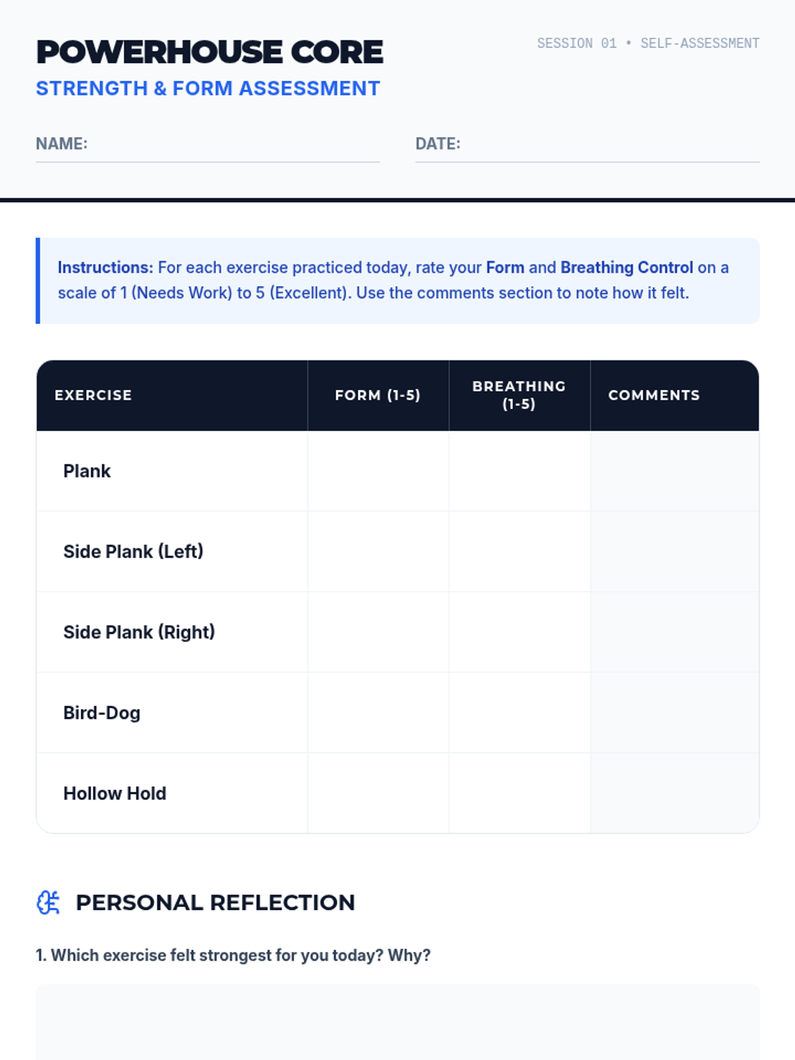This screenshot has height=1060, width=795.
Task: Click the Powerhouse Core title
Action: [209, 52]
